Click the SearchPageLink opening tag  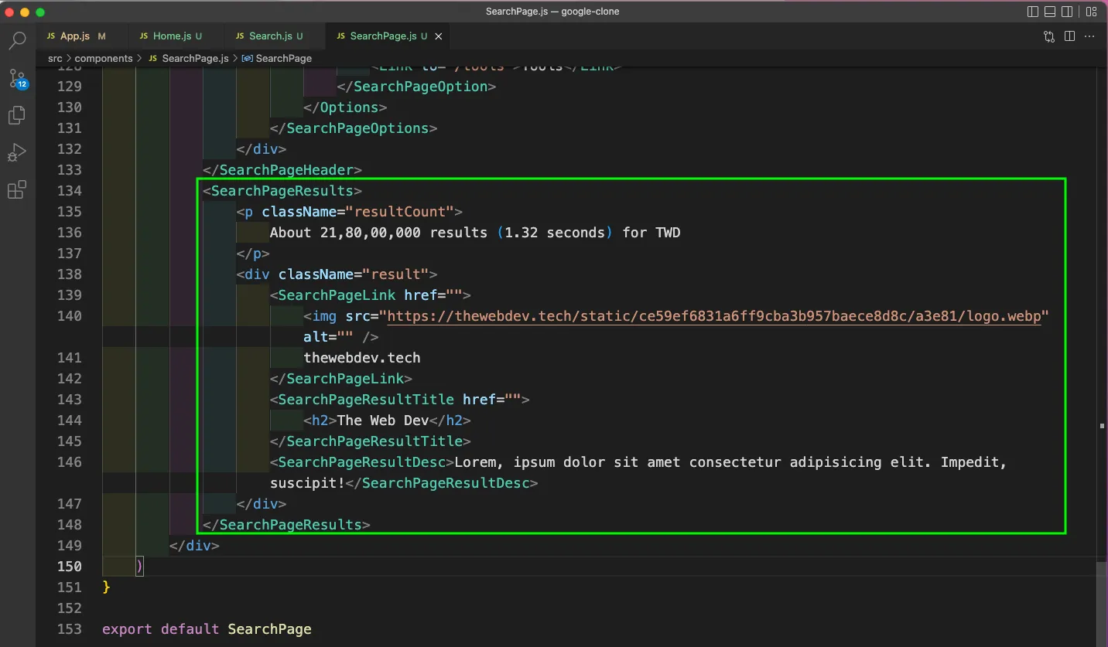tap(370, 295)
